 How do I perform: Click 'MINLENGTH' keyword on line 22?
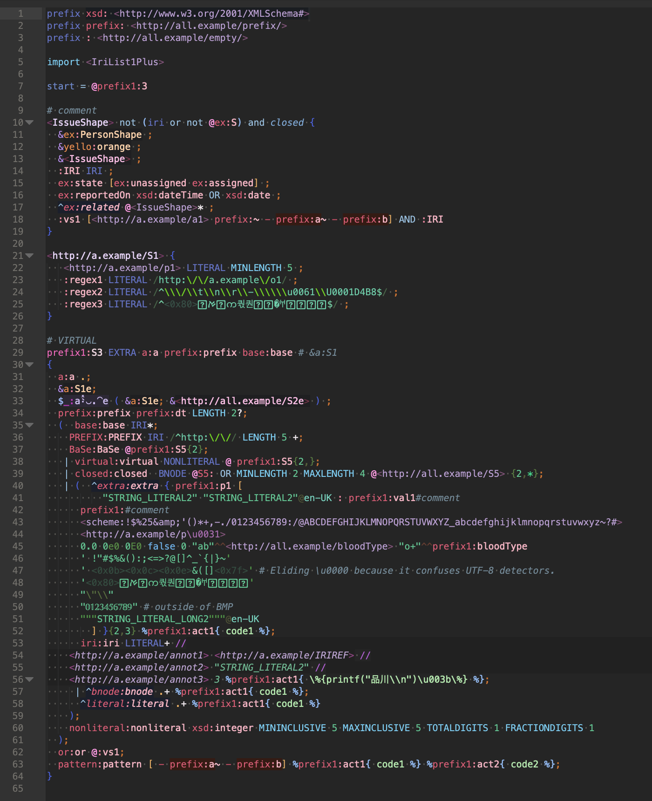tap(256, 268)
